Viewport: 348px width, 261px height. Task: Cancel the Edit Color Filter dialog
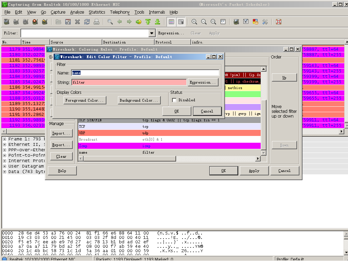click(207, 111)
